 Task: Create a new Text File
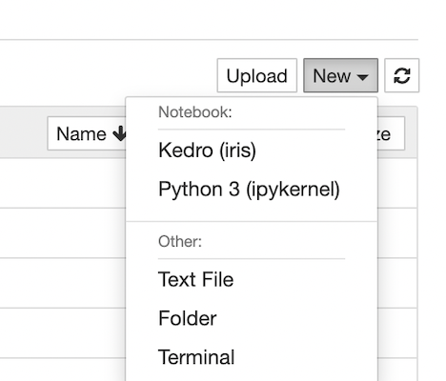[x=195, y=279]
